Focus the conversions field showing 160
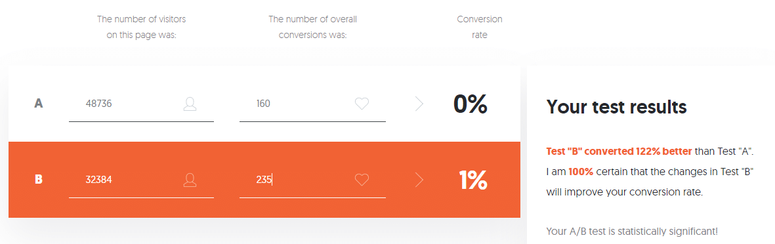The height and width of the screenshot is (244, 775). point(312,104)
